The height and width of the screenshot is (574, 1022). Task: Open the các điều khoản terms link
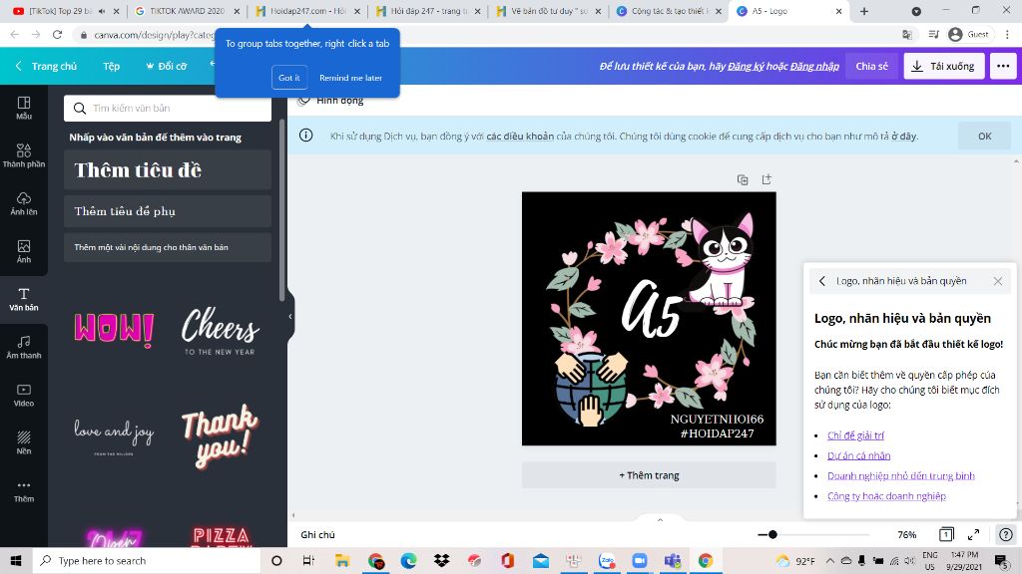520,136
